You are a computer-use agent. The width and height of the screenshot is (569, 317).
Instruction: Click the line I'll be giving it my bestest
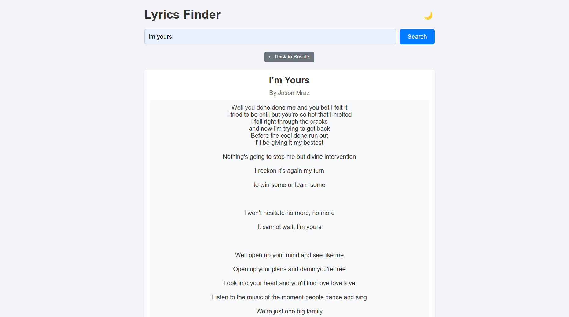pyautogui.click(x=289, y=143)
